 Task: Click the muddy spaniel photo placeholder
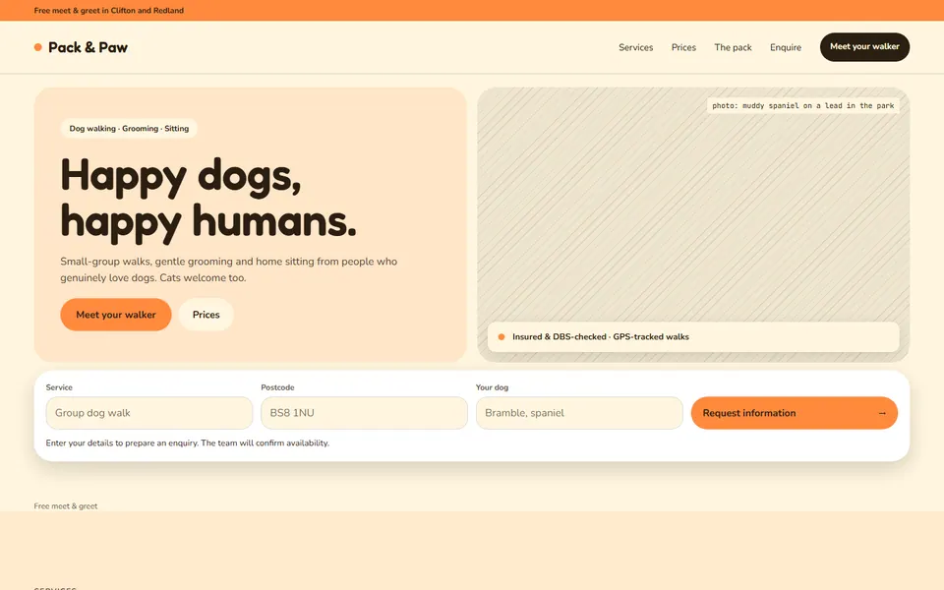click(693, 224)
